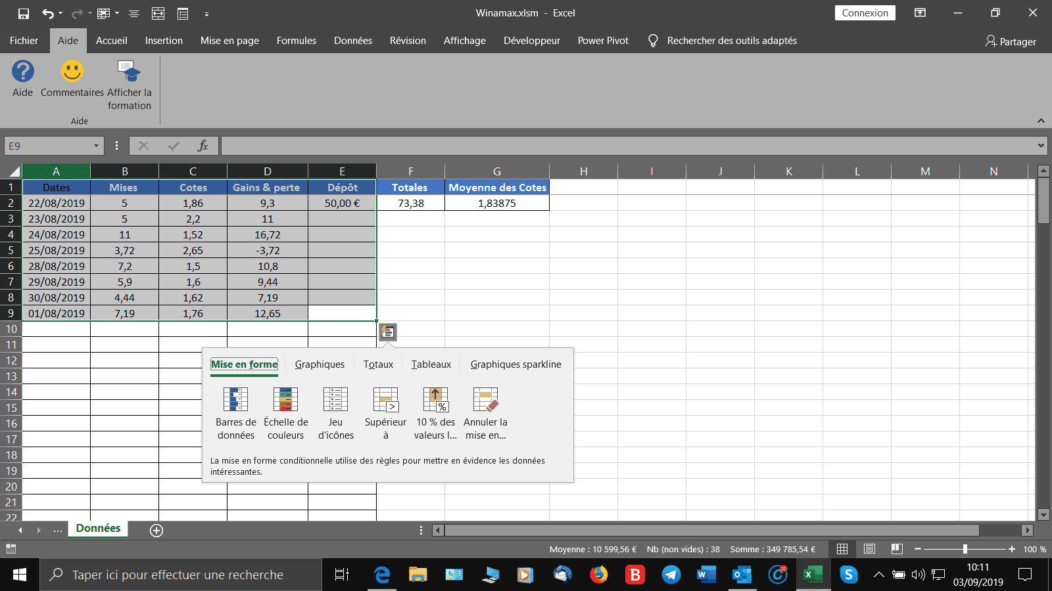1052x591 pixels.
Task: Click Afficher la formation icon
Action: (129, 72)
